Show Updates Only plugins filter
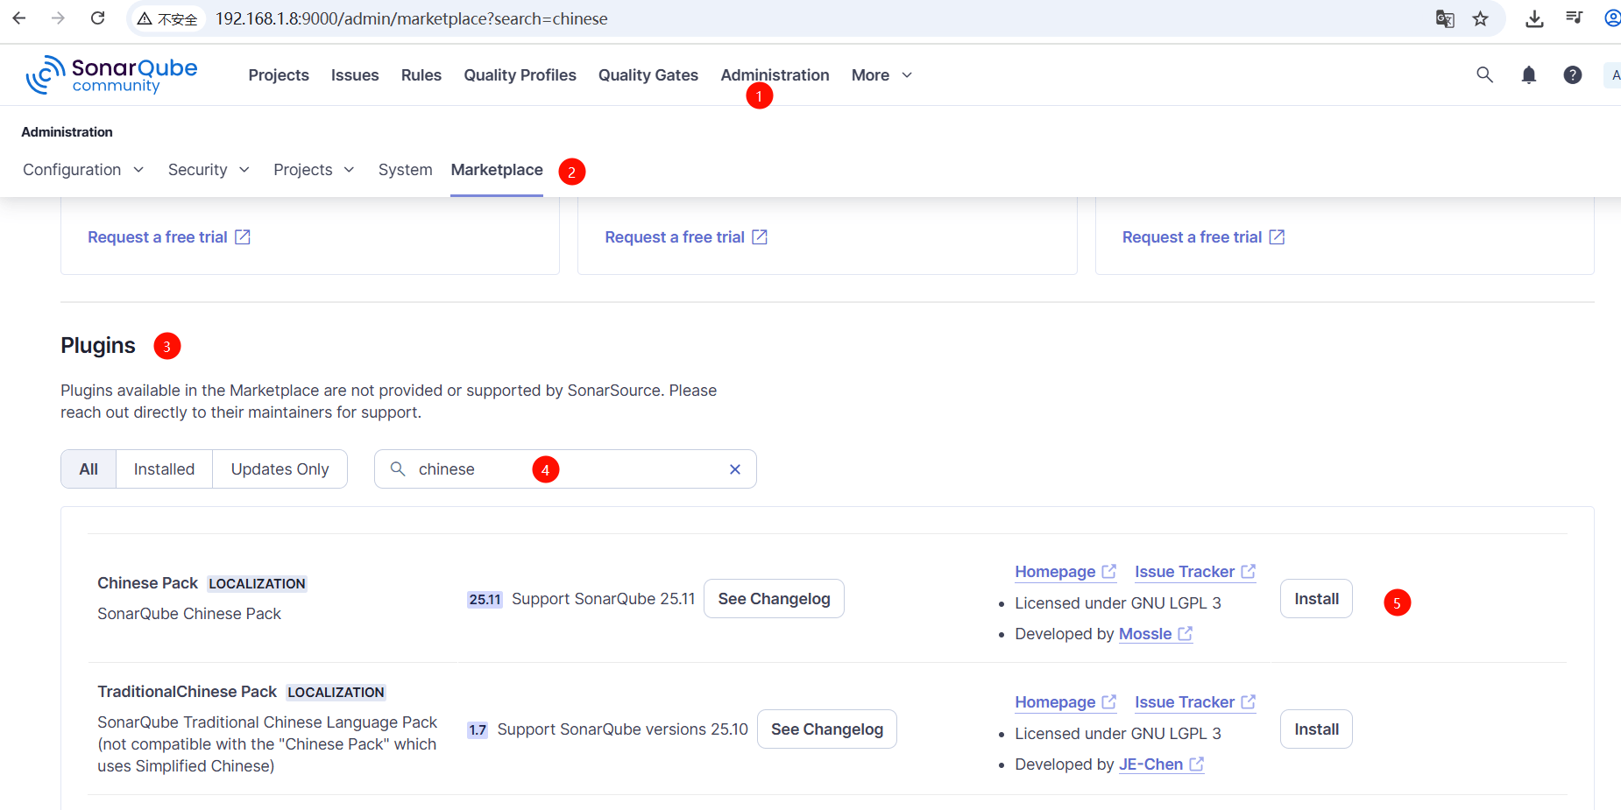The width and height of the screenshot is (1621, 810). pyautogui.click(x=280, y=469)
